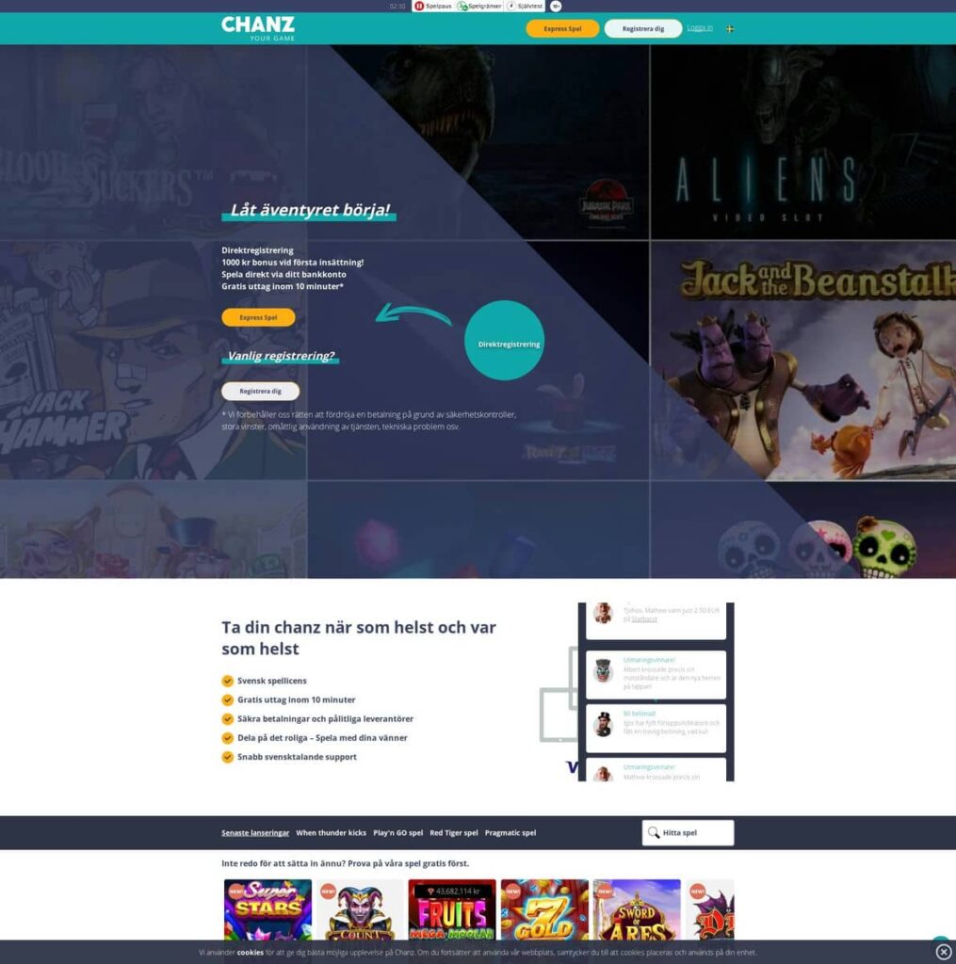Click top hat avatar in feed
Screen dimensions: 956x964
coord(603,724)
